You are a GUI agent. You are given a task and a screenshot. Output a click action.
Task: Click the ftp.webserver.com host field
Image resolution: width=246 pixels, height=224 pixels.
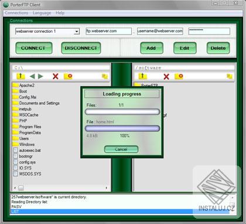[109, 31]
